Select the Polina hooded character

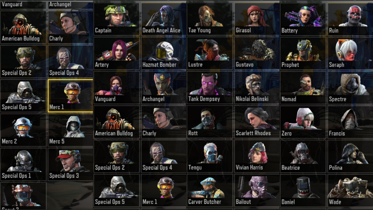350,156
